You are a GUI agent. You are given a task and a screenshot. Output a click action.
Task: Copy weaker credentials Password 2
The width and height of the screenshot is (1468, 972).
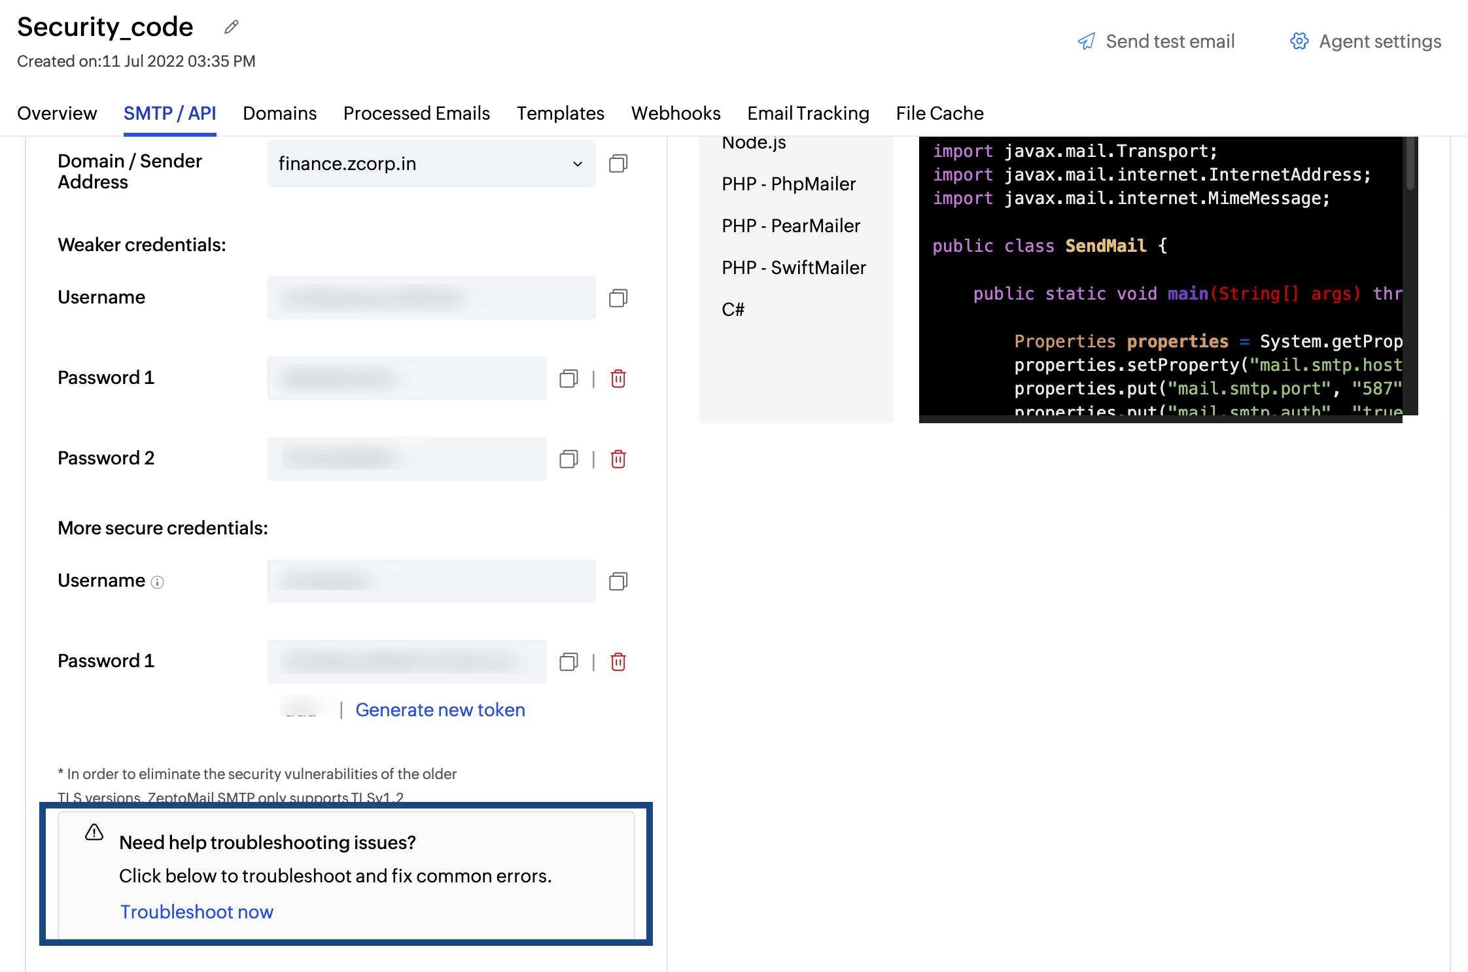click(568, 459)
